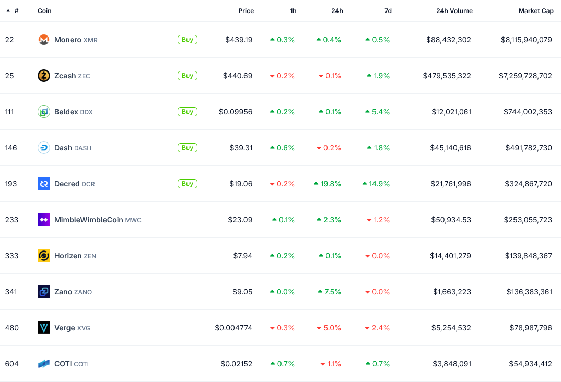Click the Dash coin logo icon

tap(44, 148)
